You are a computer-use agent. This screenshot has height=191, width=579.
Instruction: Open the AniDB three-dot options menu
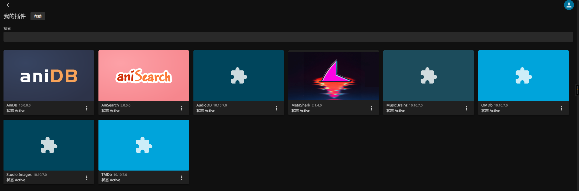point(87,108)
